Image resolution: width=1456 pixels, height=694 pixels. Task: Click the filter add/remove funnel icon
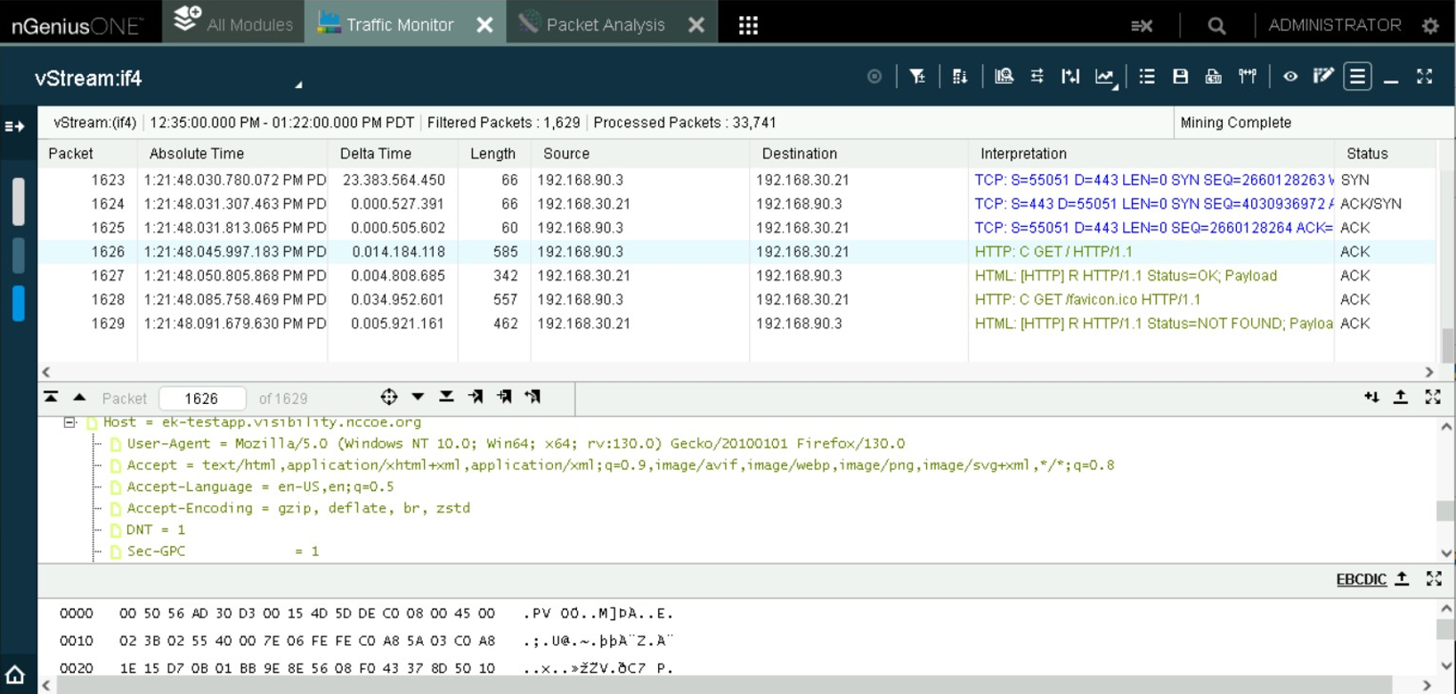click(917, 77)
